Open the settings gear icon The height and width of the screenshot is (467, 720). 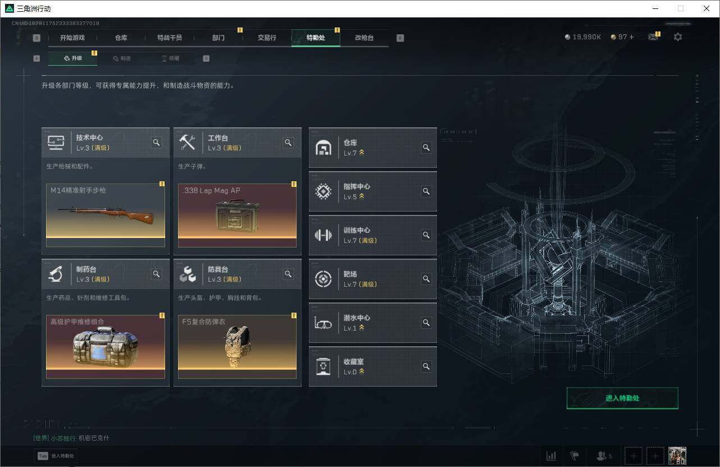pos(678,36)
